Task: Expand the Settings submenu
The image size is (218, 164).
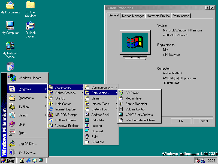Action: pos(27,106)
